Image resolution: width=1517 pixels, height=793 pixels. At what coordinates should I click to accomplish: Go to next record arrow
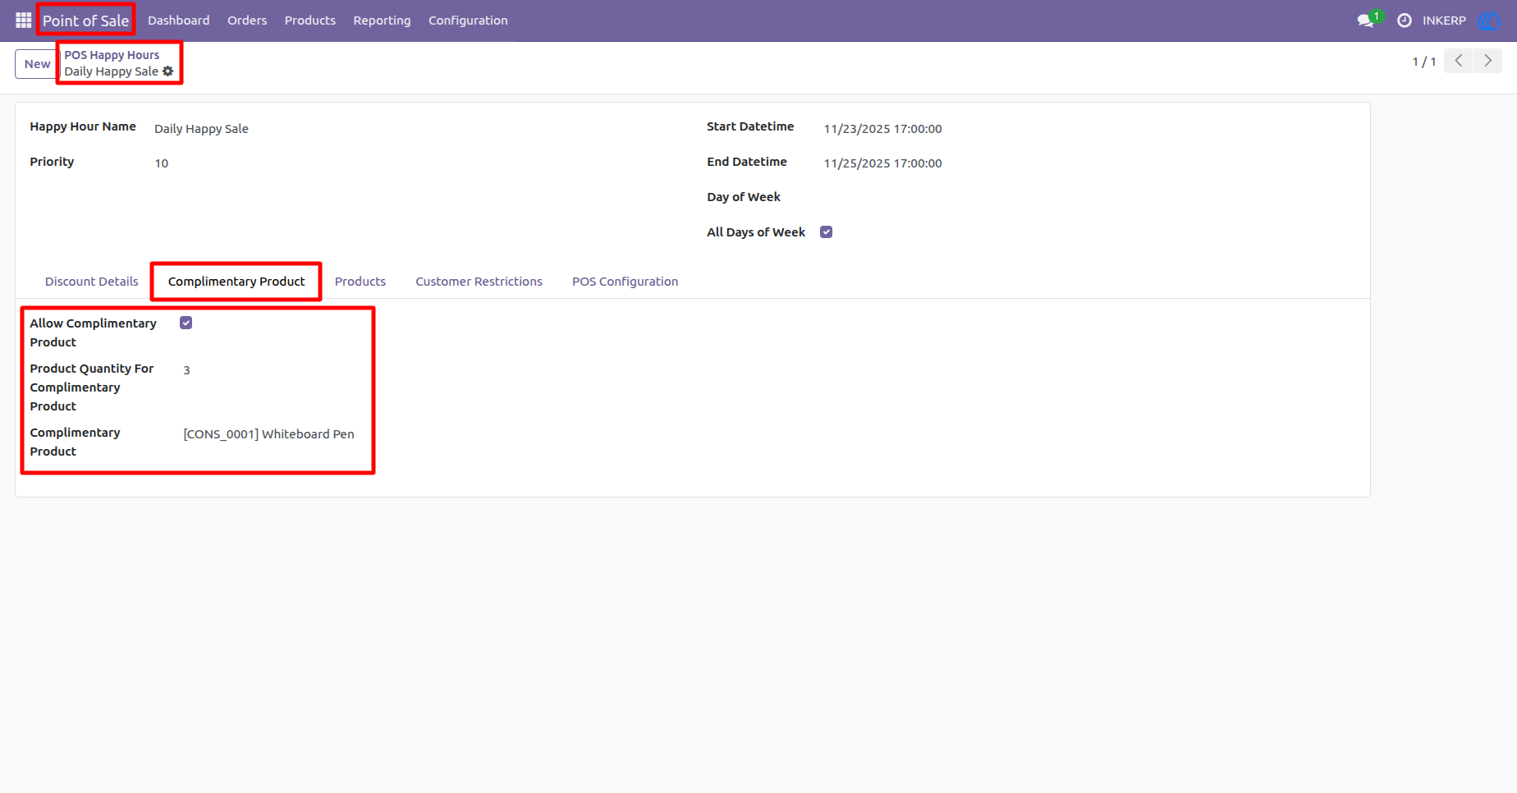coord(1487,61)
